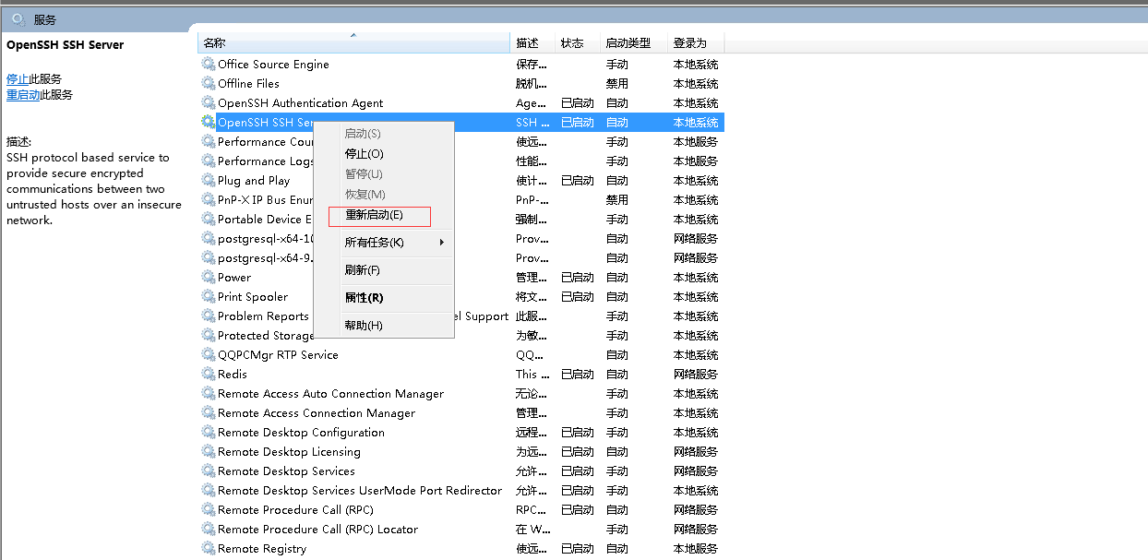Click the 重启动 service link in left panel
The height and width of the screenshot is (560, 1148).
tap(23, 95)
